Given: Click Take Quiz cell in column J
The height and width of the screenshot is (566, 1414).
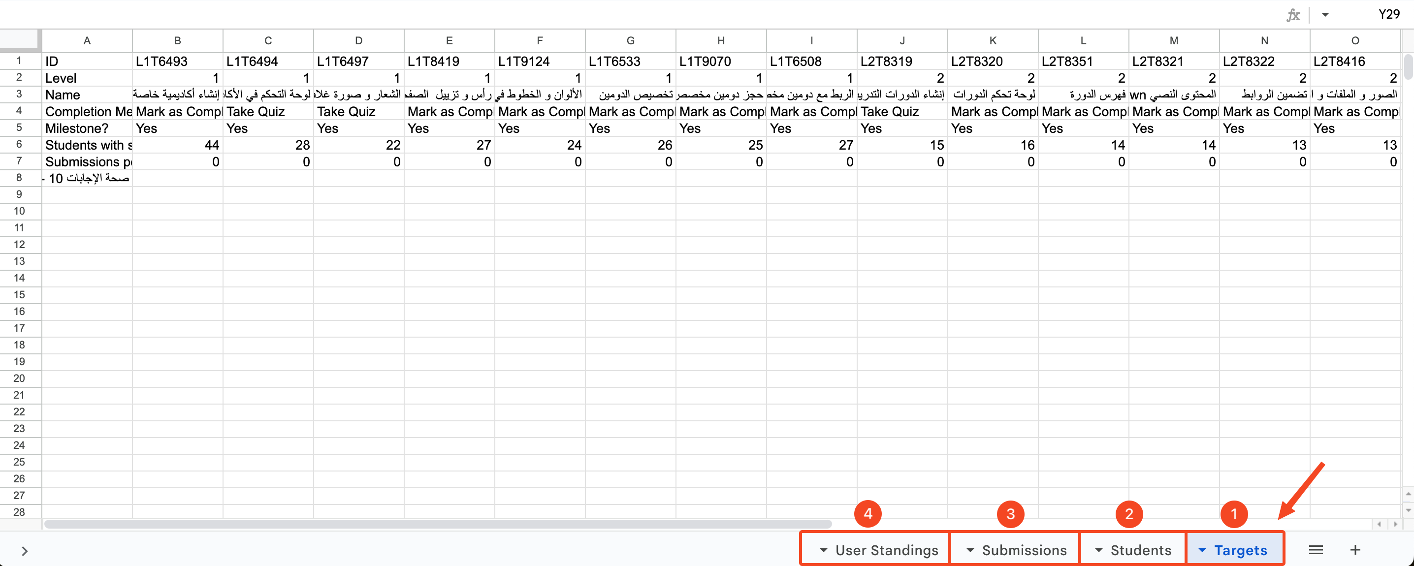Looking at the screenshot, I should [x=902, y=111].
